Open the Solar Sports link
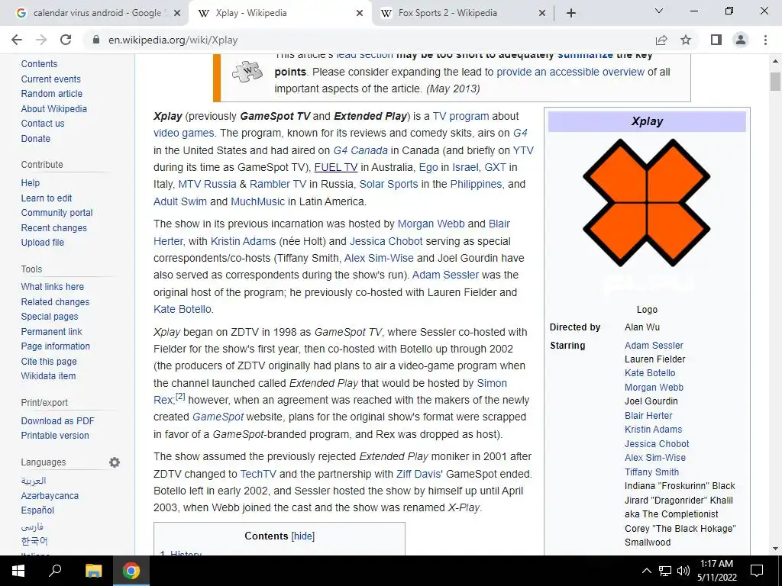The height and width of the screenshot is (586, 782). point(389,185)
